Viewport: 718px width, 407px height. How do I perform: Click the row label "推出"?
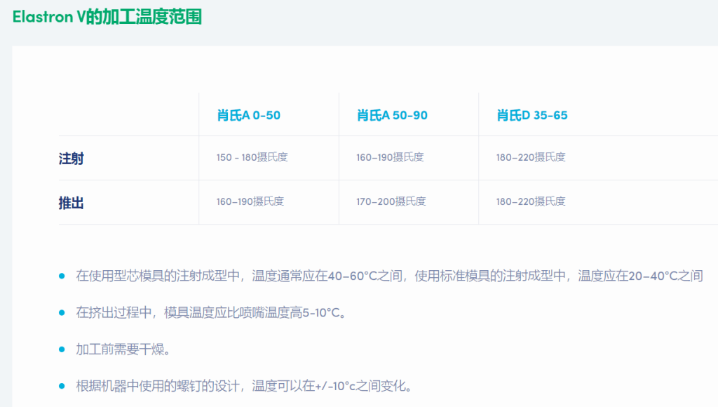pyautogui.click(x=71, y=203)
